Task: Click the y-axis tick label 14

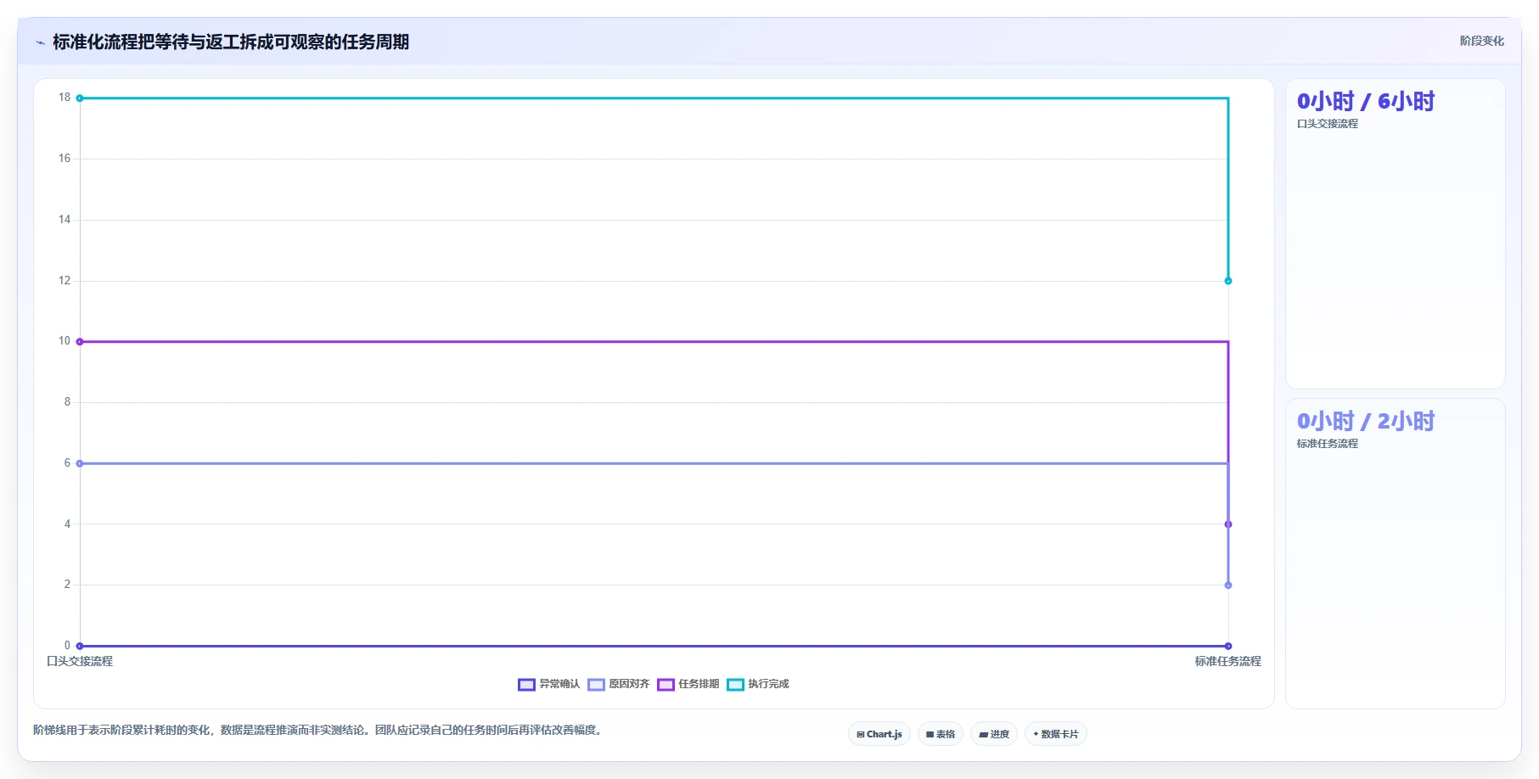Action: (x=65, y=220)
